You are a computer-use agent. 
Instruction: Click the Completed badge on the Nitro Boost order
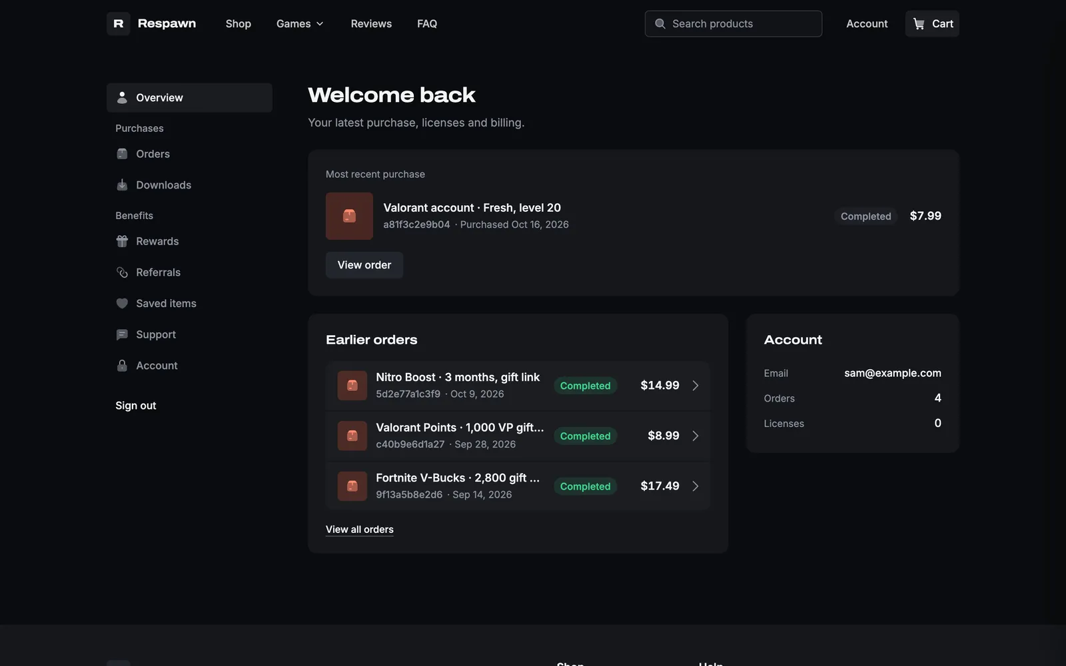586,386
